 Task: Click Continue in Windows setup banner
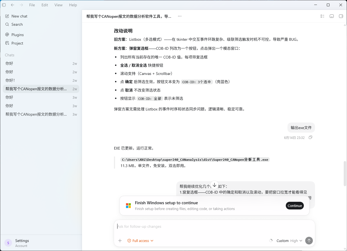[x=295, y=206]
